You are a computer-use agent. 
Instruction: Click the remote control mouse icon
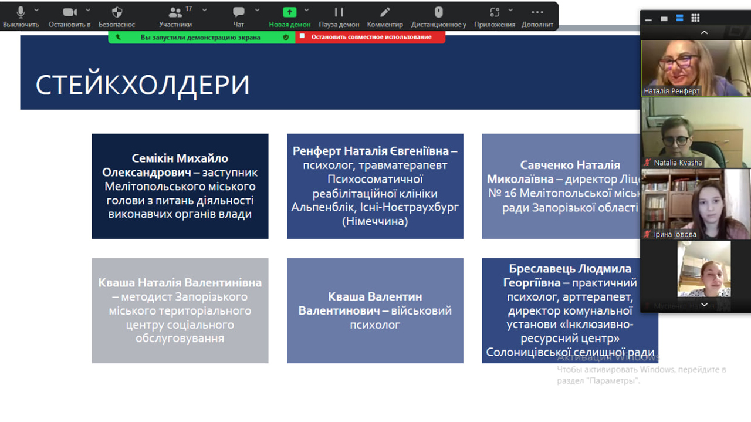438,13
